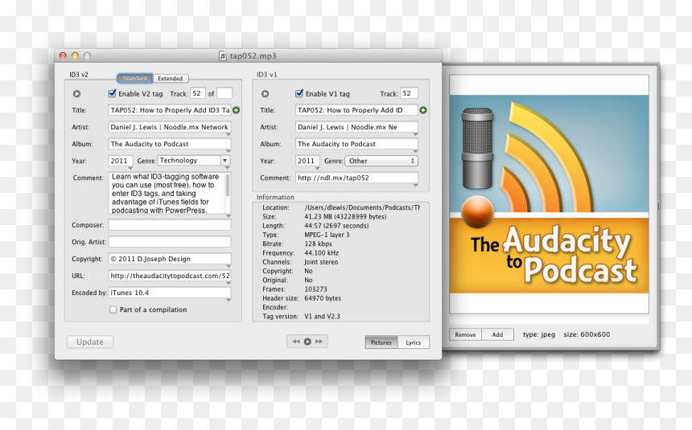
Task: Click 'size: 600x600' label in drawer
Action: point(587,334)
